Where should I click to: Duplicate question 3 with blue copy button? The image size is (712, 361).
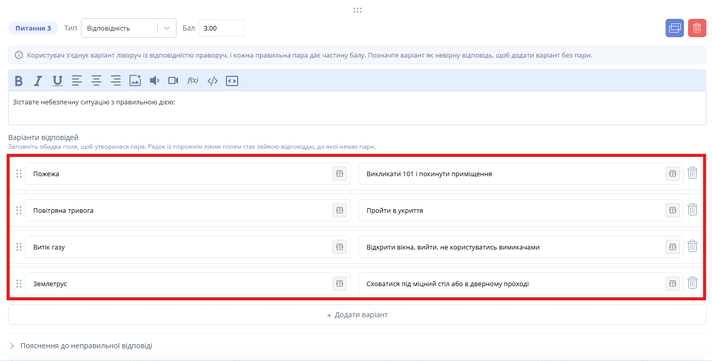click(675, 28)
